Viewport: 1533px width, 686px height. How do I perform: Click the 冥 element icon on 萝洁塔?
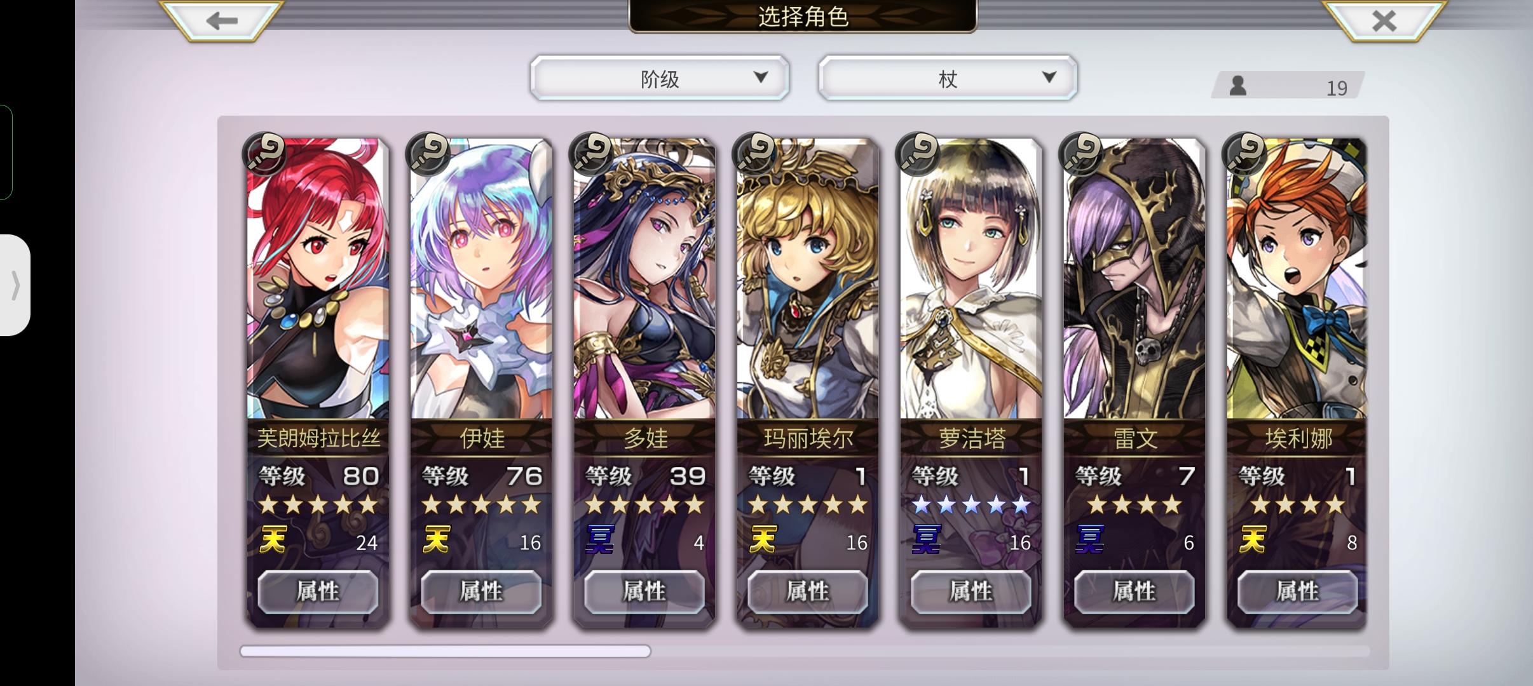[926, 540]
